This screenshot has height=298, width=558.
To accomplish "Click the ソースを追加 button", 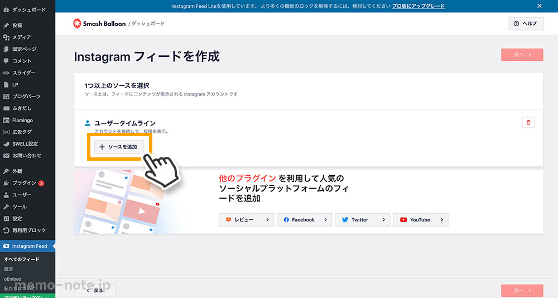I will coord(119,147).
